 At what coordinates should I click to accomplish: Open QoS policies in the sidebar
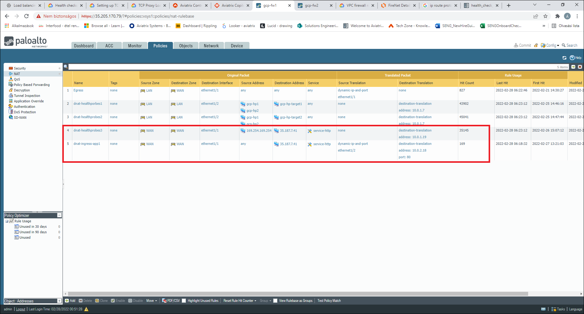point(17,79)
